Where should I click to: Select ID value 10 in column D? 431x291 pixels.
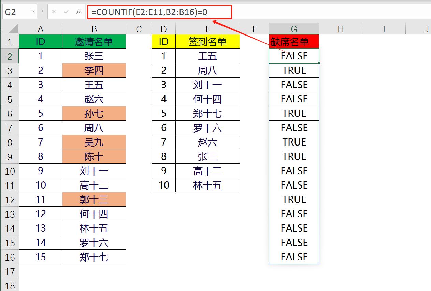pyautogui.click(x=163, y=185)
